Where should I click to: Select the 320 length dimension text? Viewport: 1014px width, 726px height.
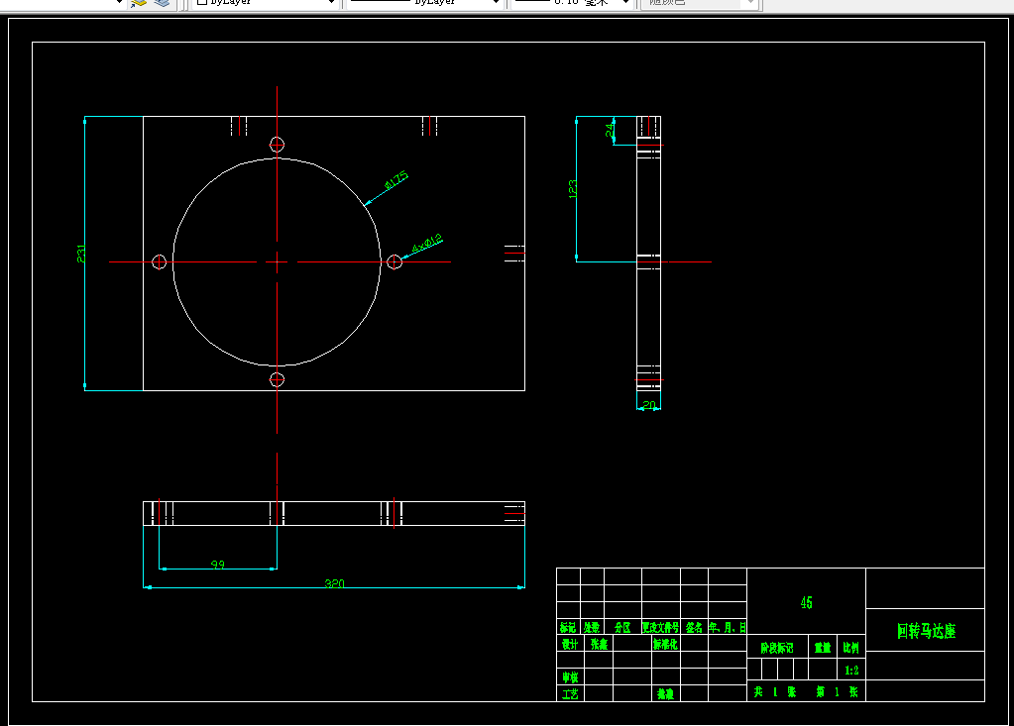click(334, 584)
